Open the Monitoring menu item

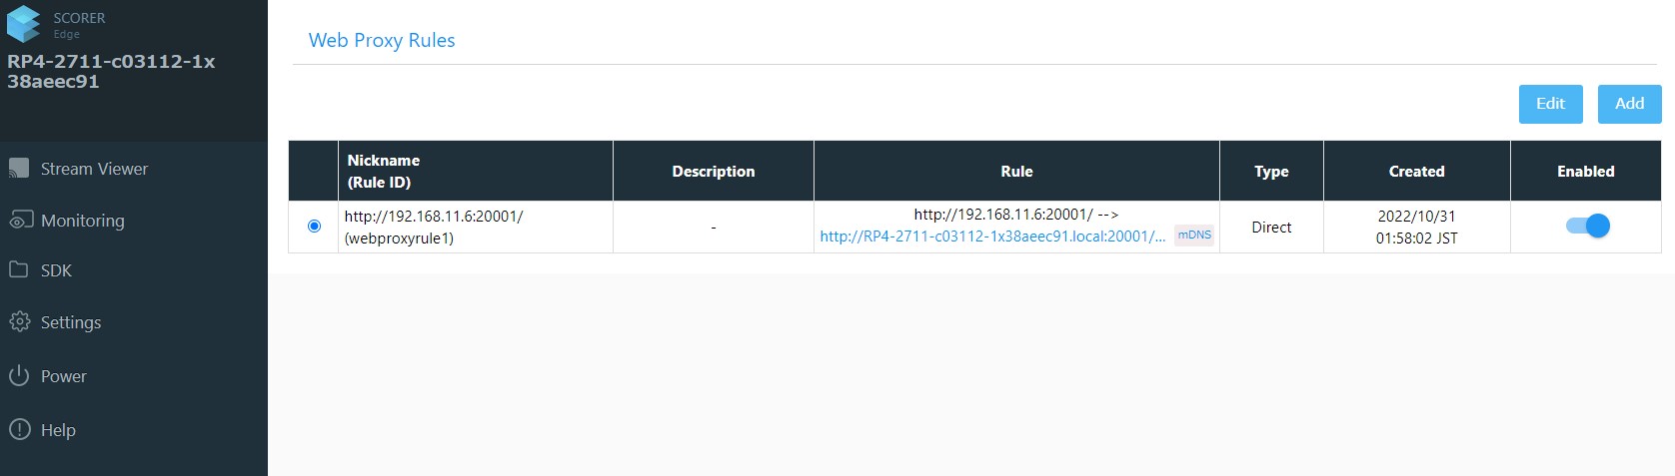click(x=83, y=221)
